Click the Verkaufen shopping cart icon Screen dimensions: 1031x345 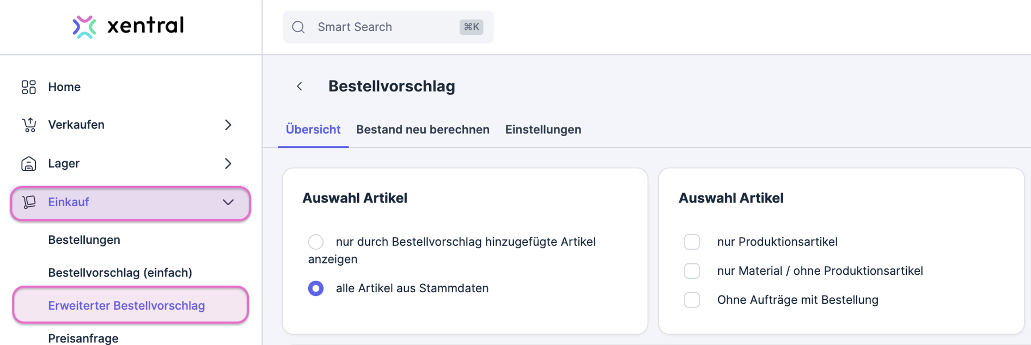tap(28, 125)
